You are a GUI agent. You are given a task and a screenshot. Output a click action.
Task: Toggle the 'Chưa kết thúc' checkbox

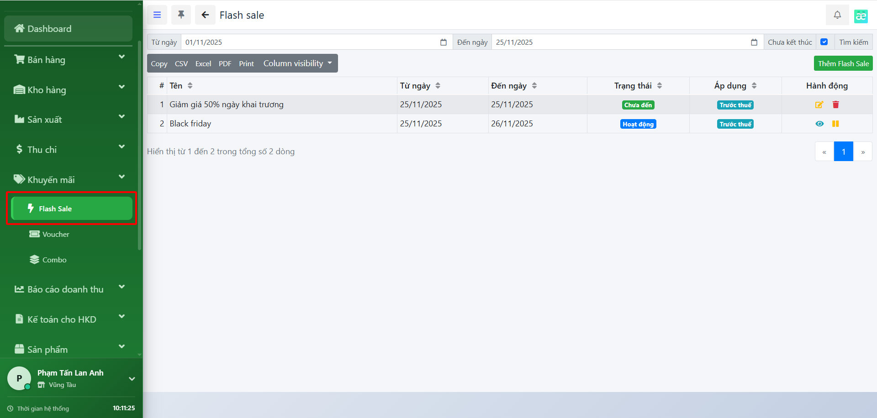click(824, 42)
